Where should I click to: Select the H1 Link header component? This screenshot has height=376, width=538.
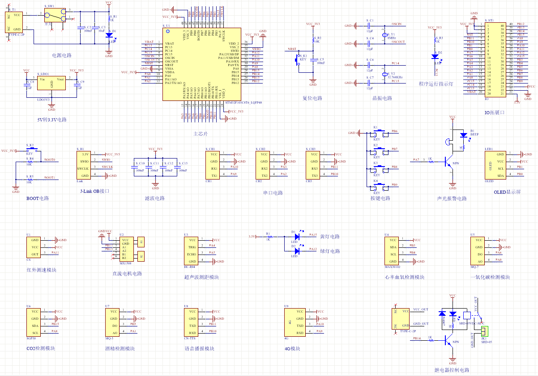(84, 165)
